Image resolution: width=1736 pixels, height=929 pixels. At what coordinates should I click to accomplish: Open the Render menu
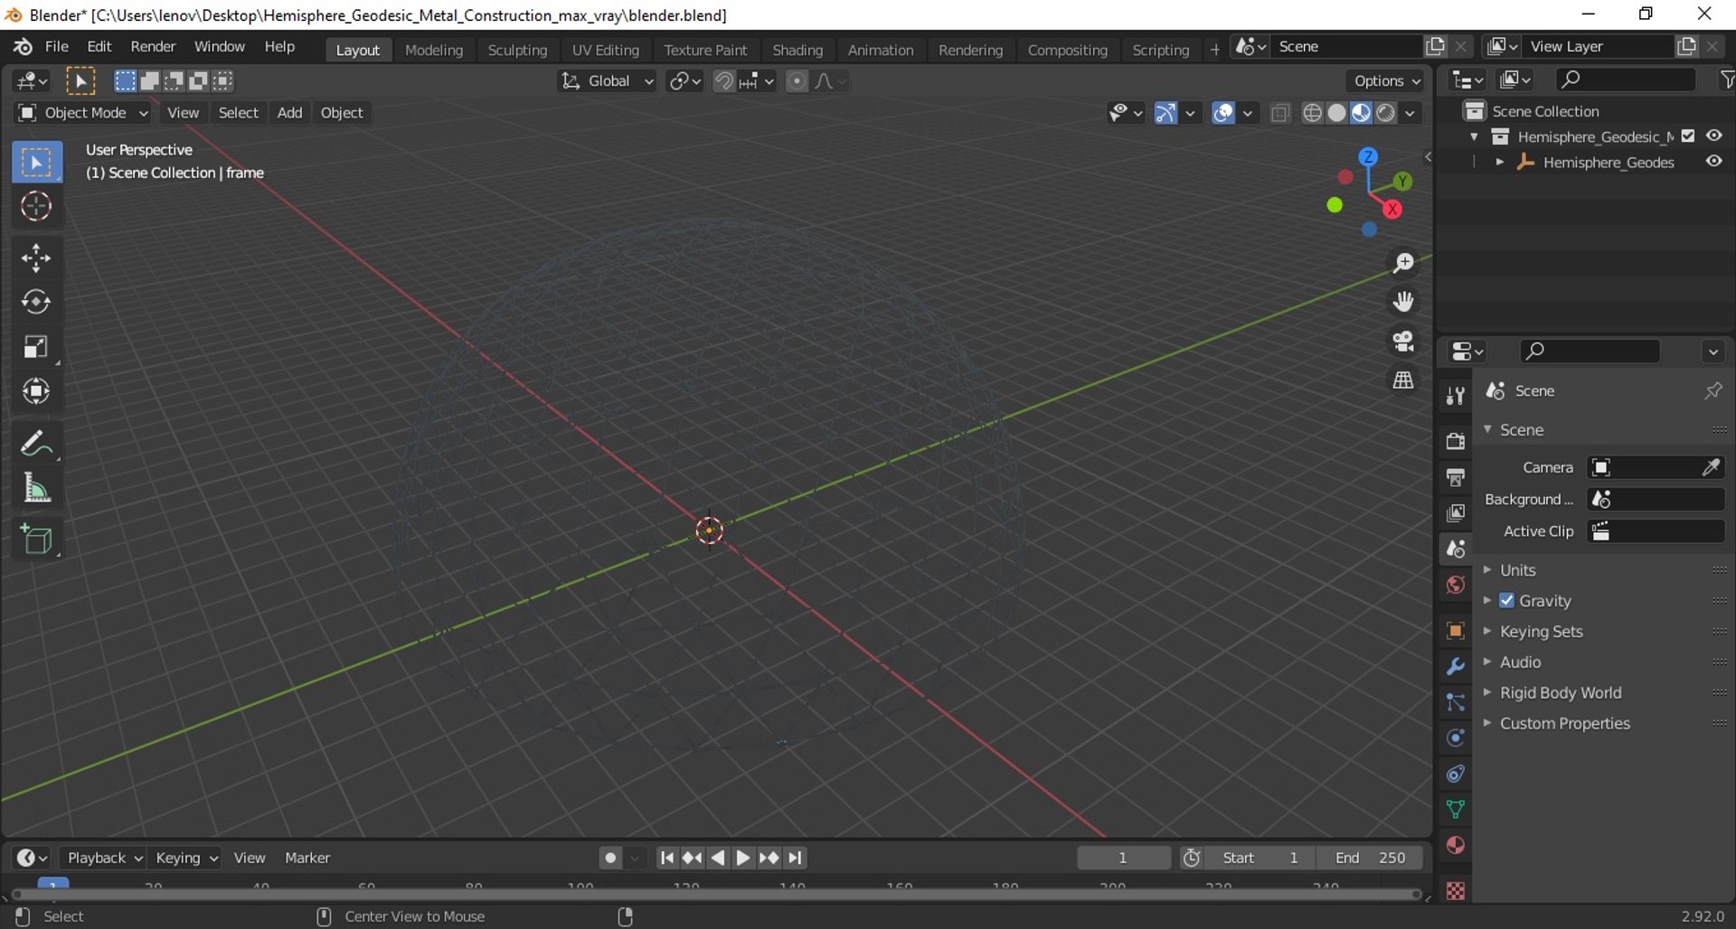pyautogui.click(x=153, y=47)
